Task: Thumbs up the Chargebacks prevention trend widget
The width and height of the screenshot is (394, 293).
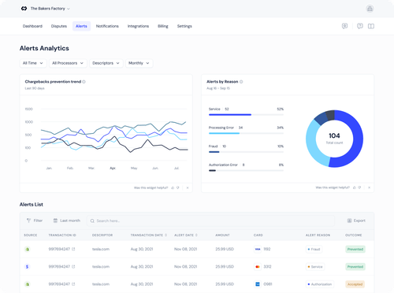Action: click(173, 187)
